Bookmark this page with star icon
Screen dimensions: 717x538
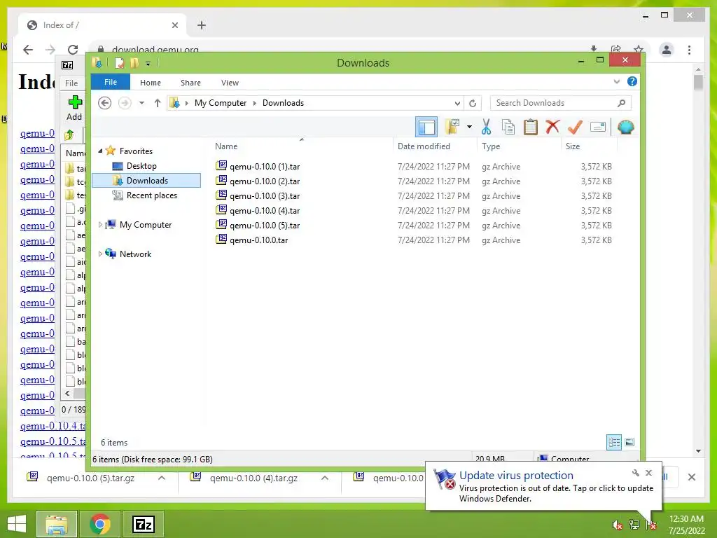click(x=639, y=49)
